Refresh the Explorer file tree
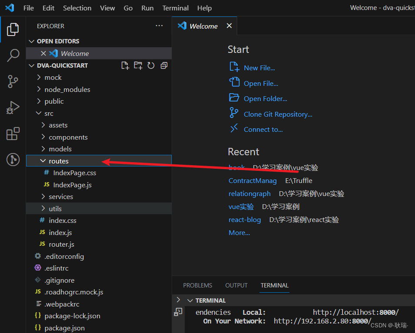Viewport: 415px width, 333px height. pyautogui.click(x=151, y=65)
